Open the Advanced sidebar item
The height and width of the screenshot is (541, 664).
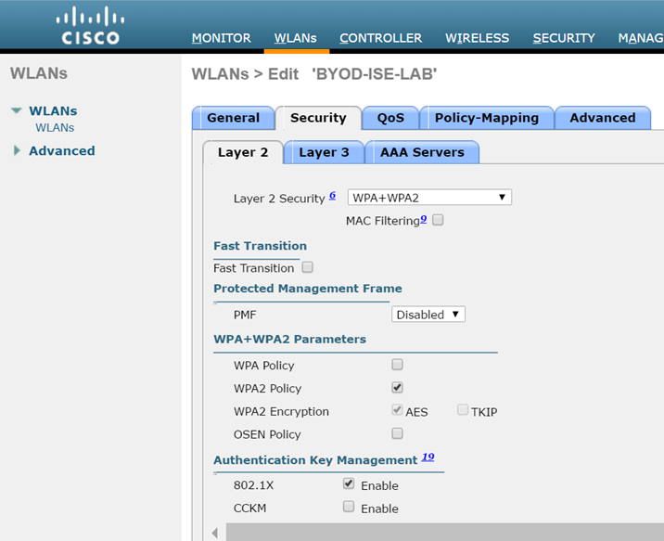coord(62,151)
